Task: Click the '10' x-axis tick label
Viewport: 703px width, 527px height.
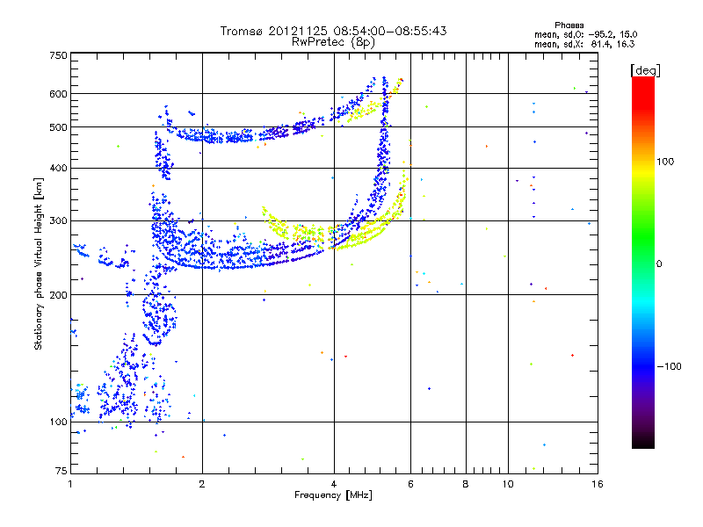Action: click(508, 484)
